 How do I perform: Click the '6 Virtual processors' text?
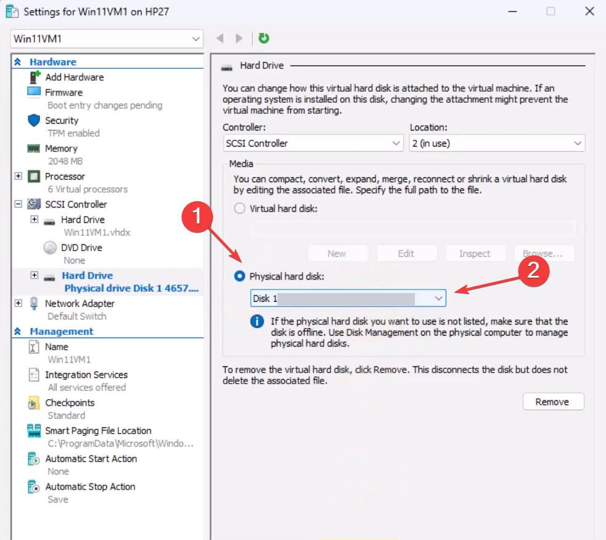[88, 189]
